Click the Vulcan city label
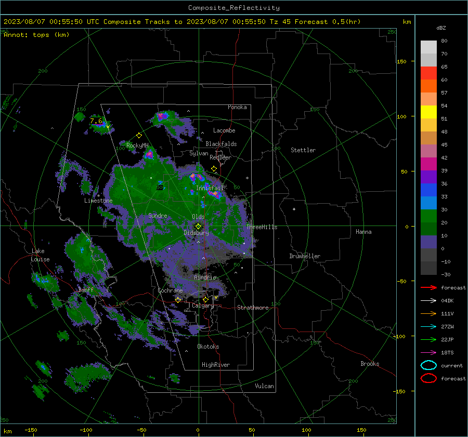Viewport: 468px width, 437px height. coord(265,386)
